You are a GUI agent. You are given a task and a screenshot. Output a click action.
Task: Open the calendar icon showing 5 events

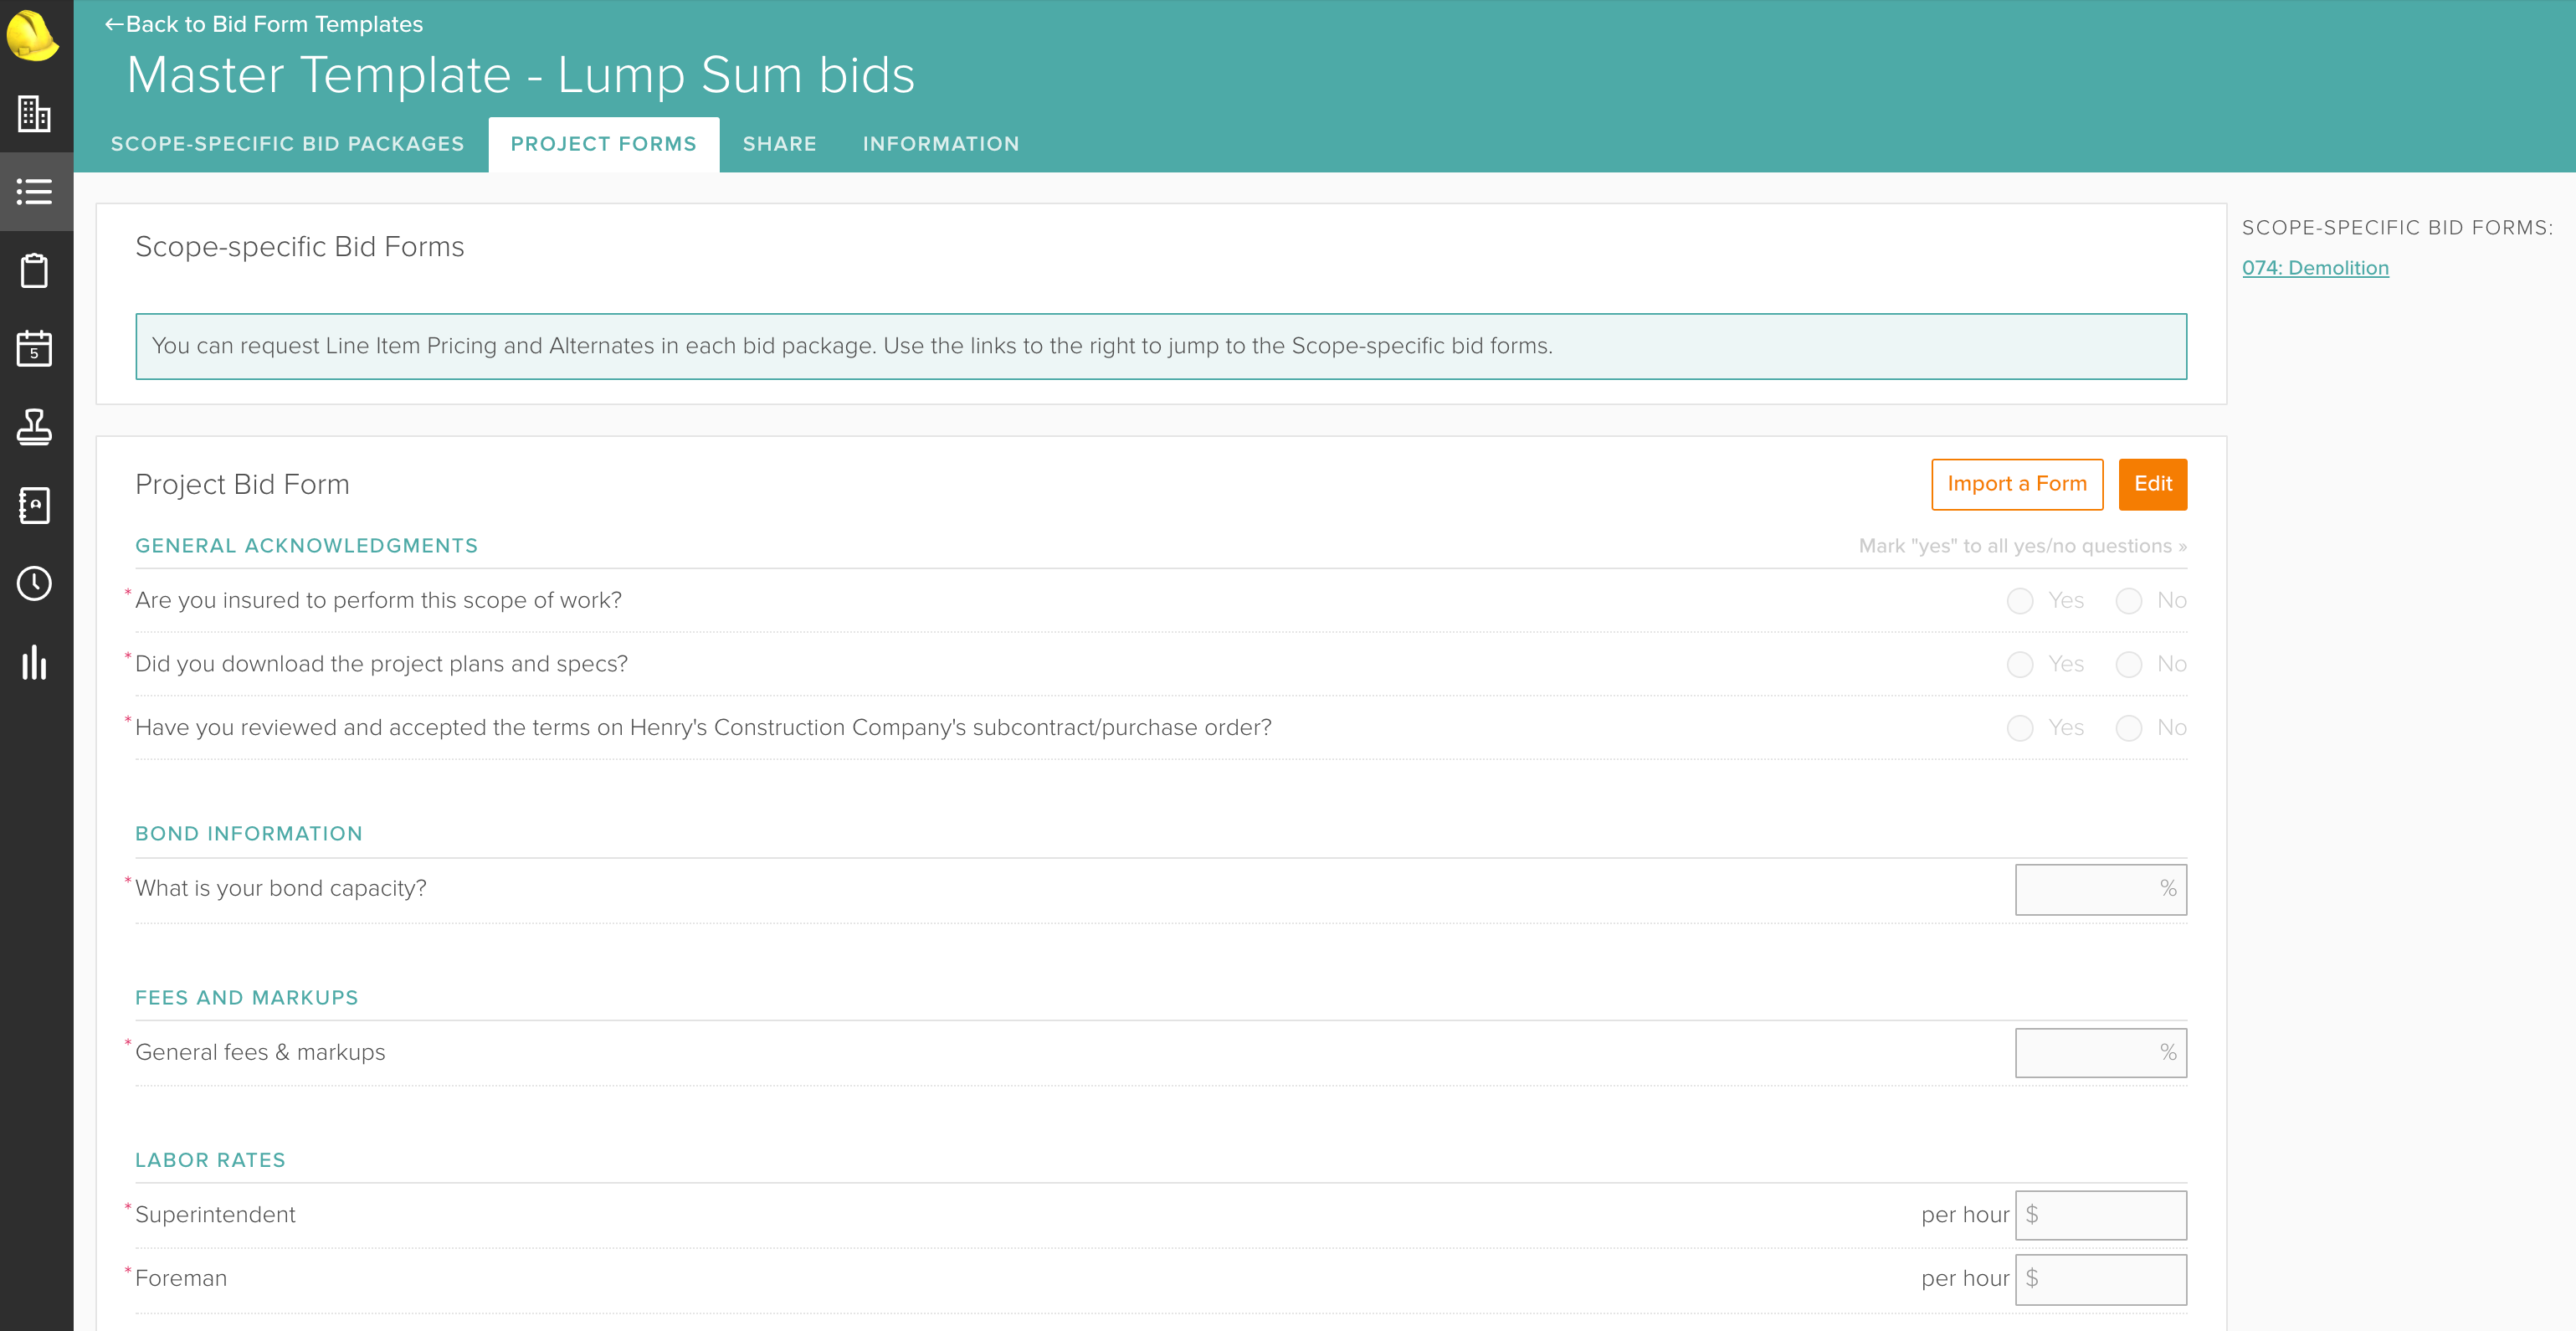(x=35, y=349)
